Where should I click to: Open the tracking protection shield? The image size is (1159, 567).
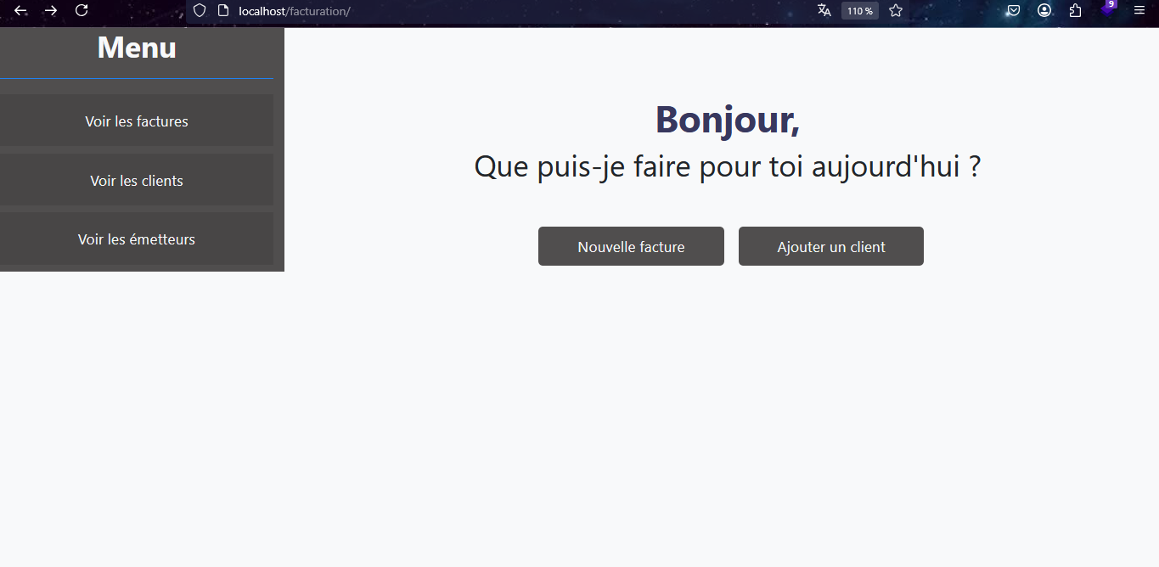(200, 11)
